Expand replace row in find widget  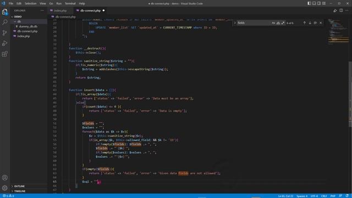tap(235, 23)
